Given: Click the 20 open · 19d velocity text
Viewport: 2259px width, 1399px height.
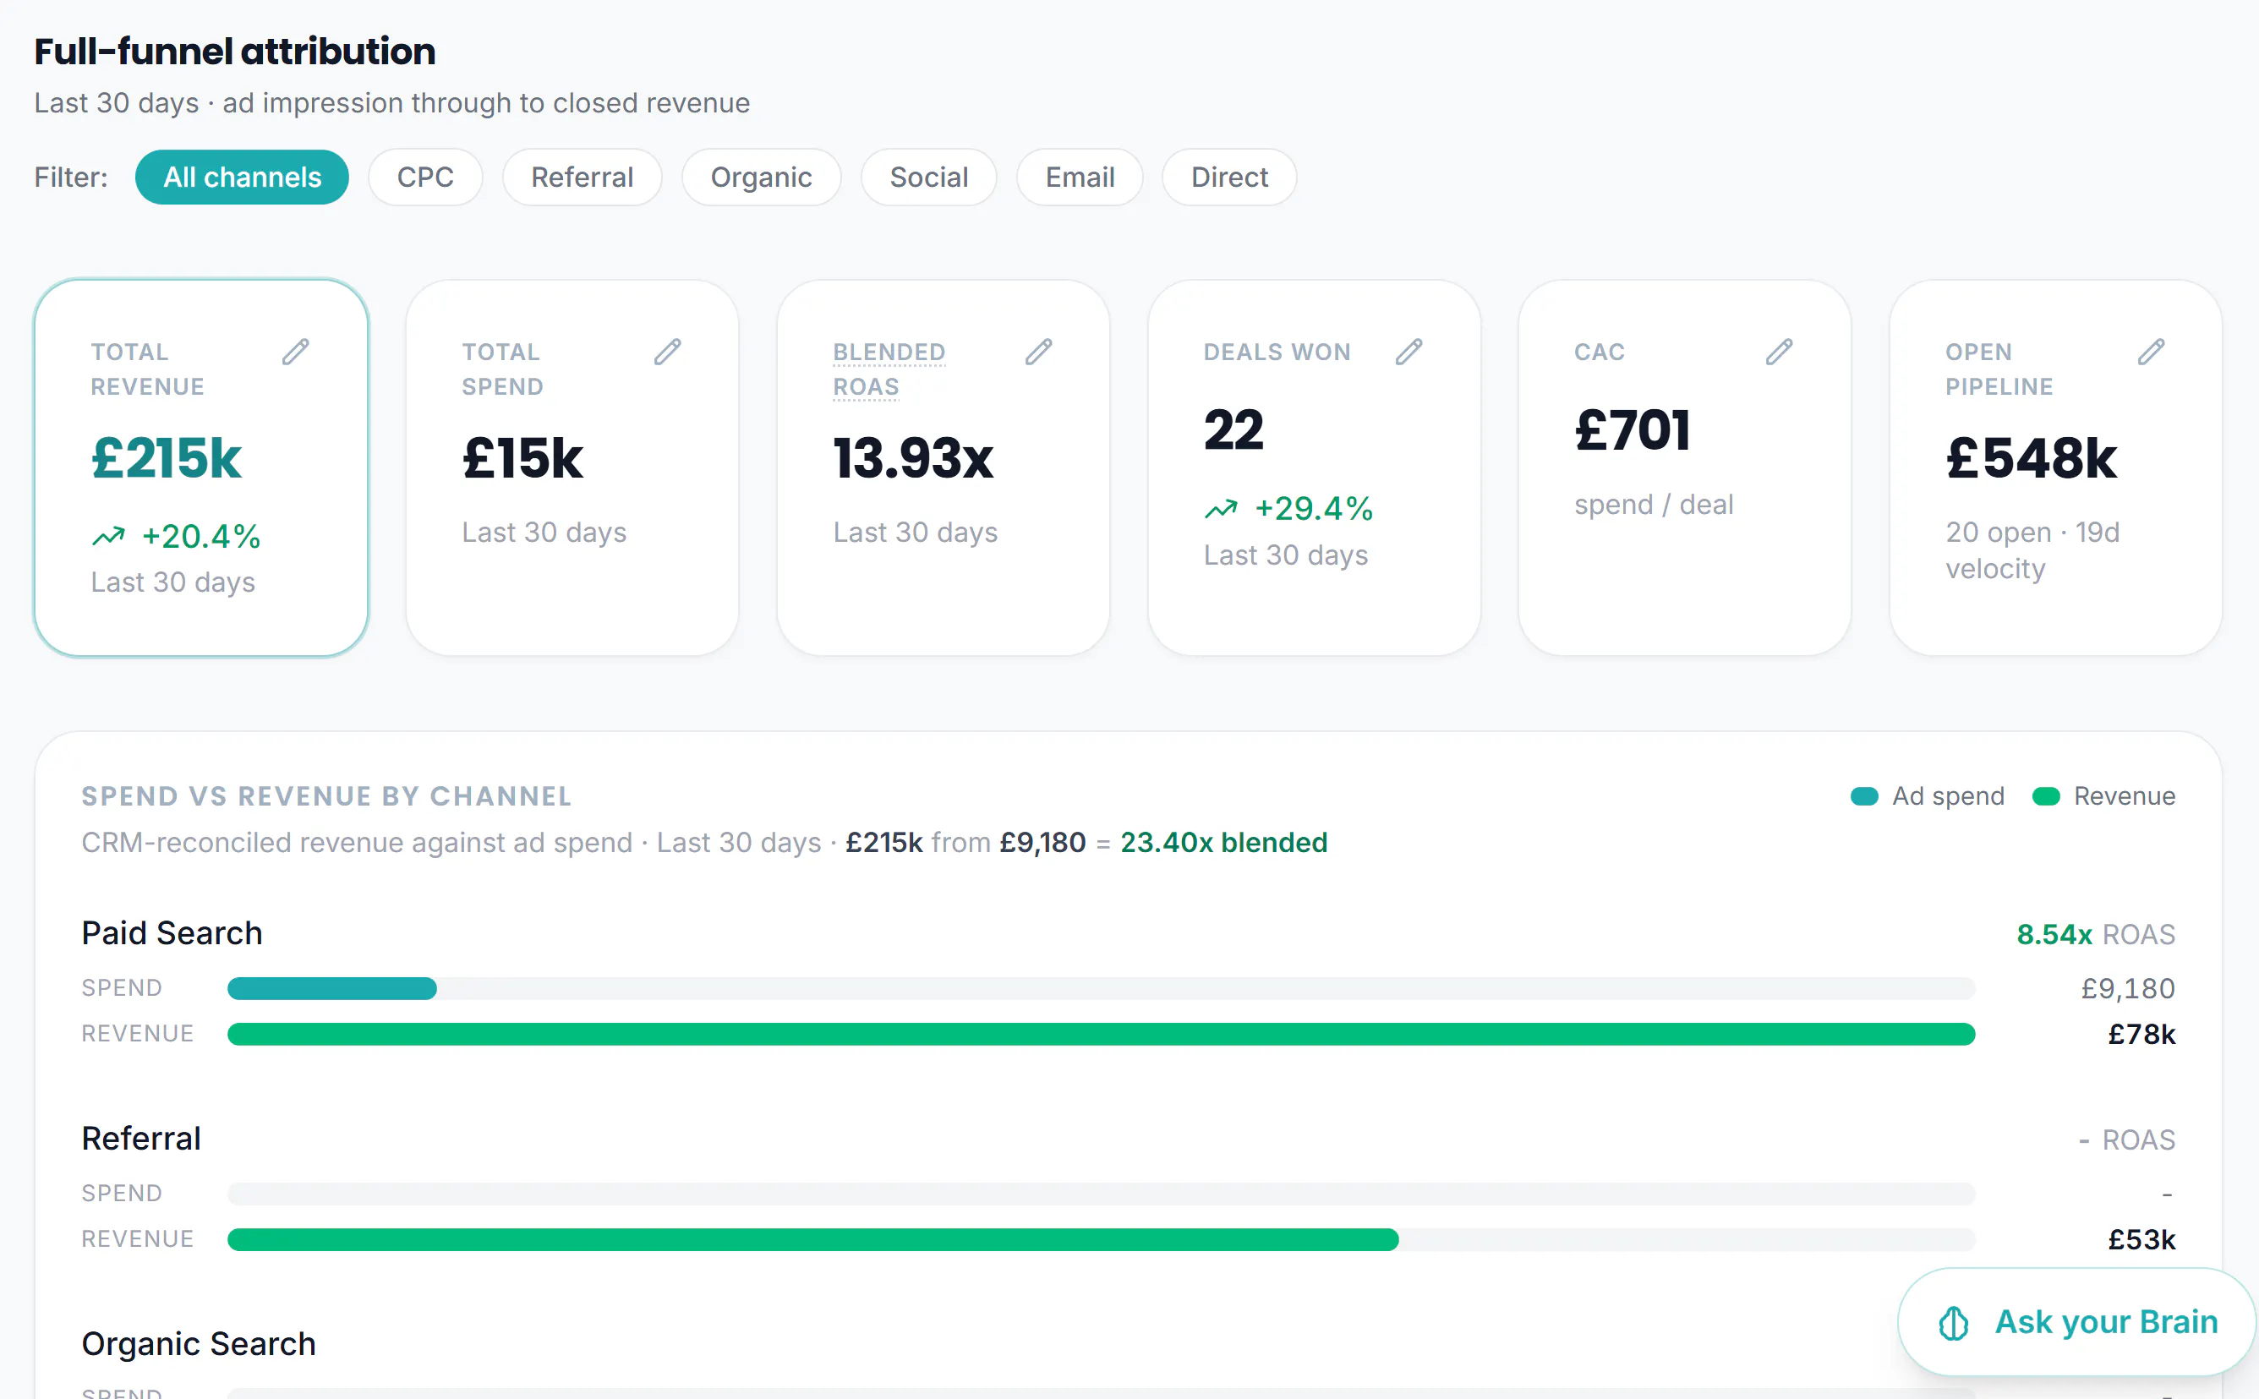Looking at the screenshot, I should pyautogui.click(x=2032, y=550).
